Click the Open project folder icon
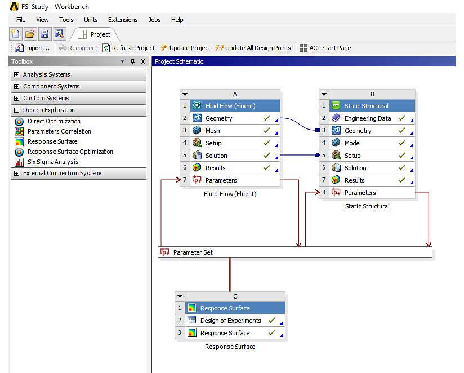Viewport: 464px width, 373px height. click(x=30, y=34)
